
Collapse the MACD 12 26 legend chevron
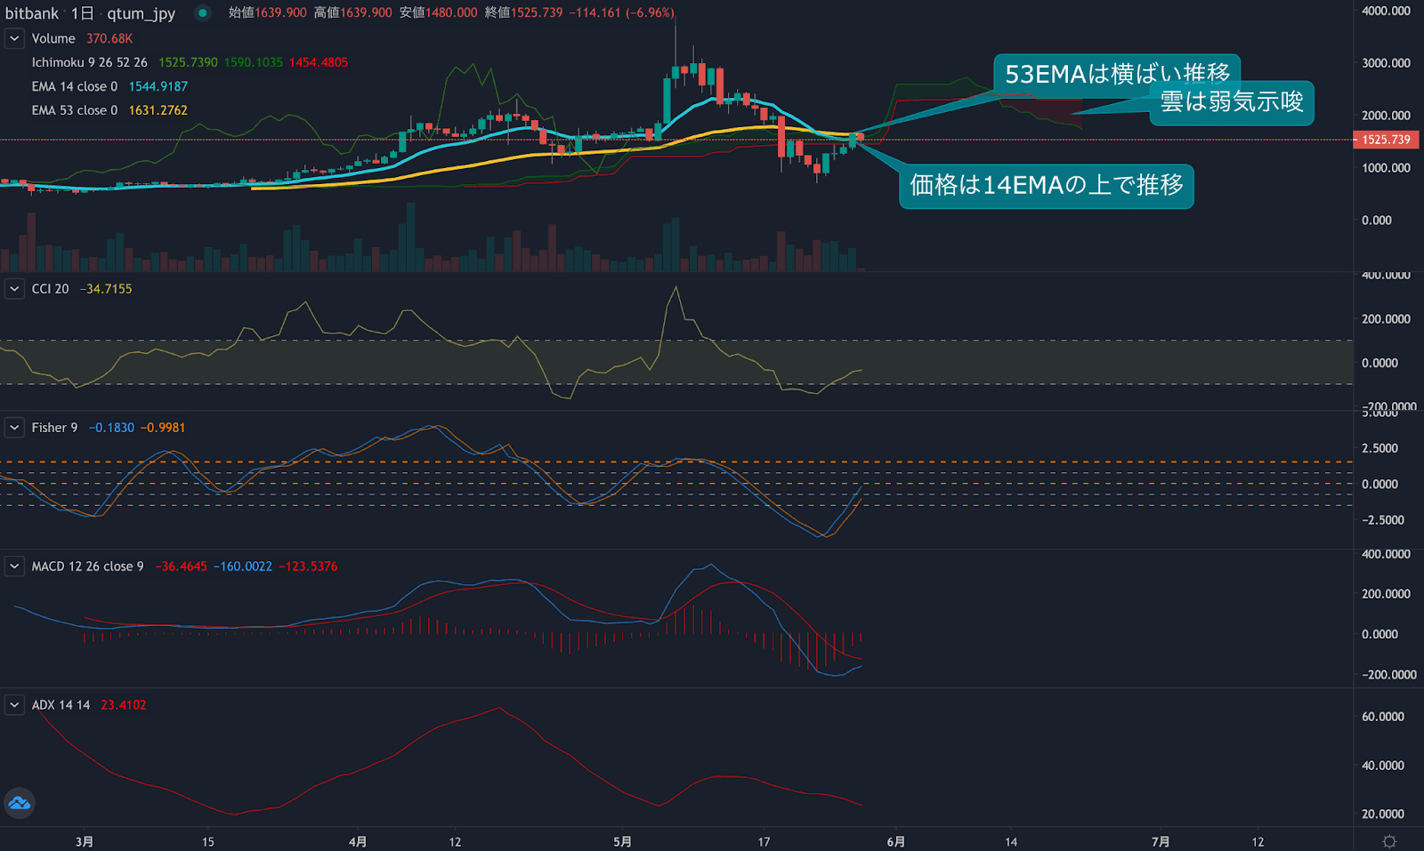click(14, 566)
